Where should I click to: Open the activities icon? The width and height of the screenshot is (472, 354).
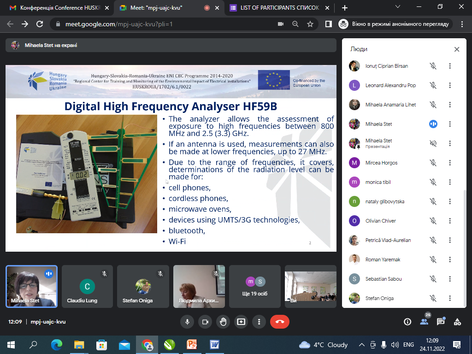[457, 322]
